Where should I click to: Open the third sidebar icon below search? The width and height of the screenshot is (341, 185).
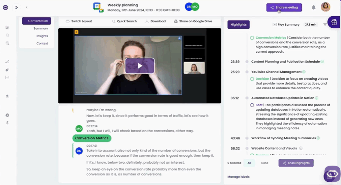pos(7,43)
